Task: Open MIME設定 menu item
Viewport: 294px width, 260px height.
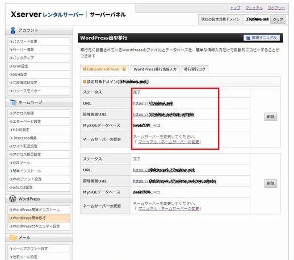Action: coord(39,130)
